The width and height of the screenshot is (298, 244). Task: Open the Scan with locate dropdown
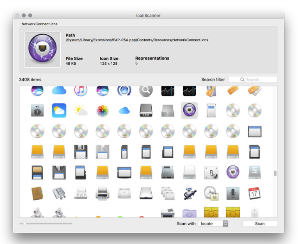213,224
